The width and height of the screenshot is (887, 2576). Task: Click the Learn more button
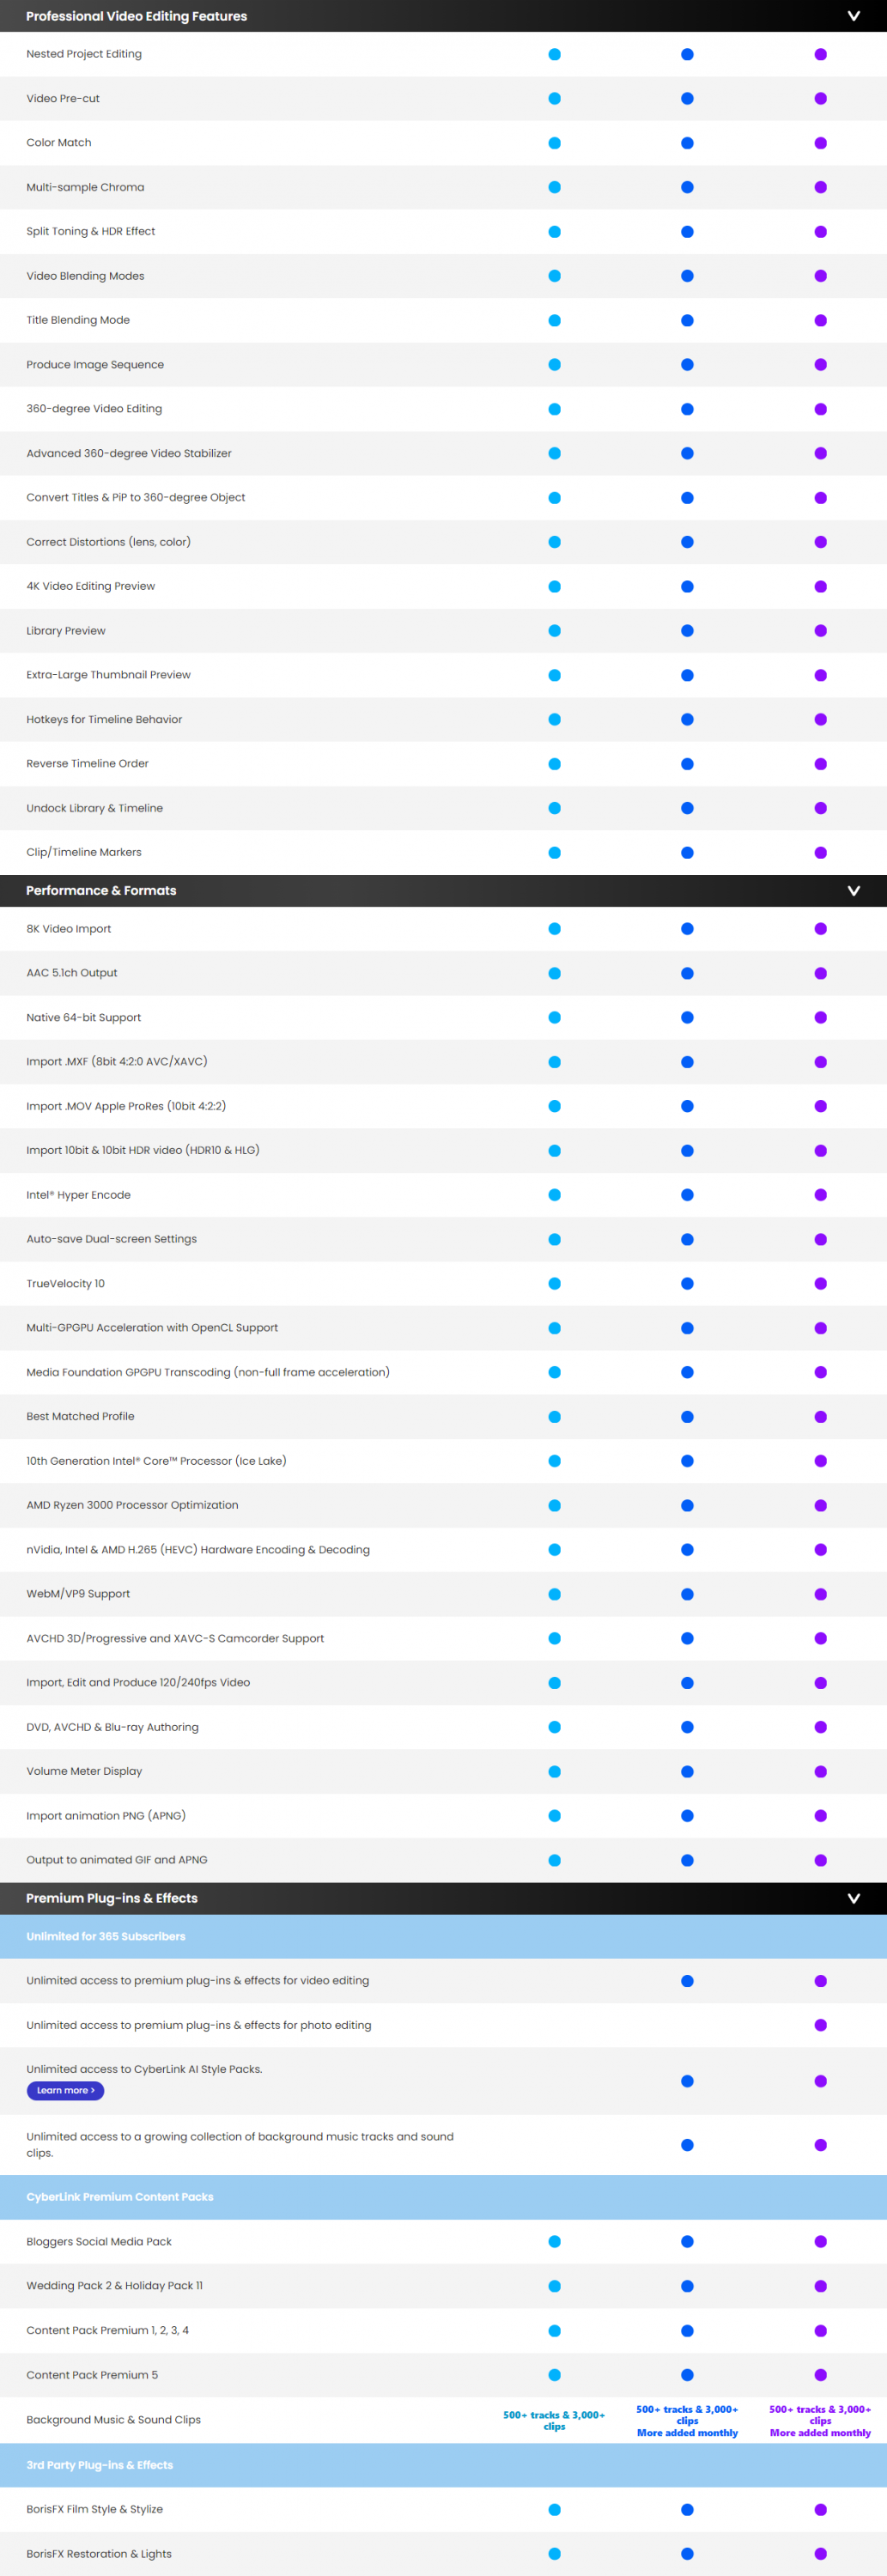tap(65, 2090)
